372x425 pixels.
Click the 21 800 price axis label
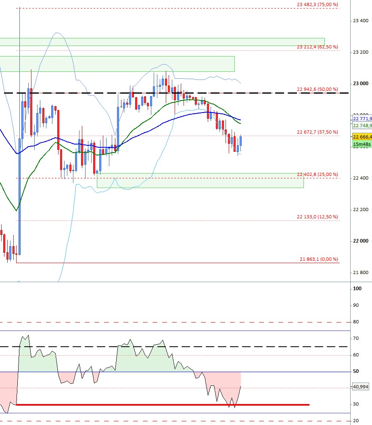(361, 272)
